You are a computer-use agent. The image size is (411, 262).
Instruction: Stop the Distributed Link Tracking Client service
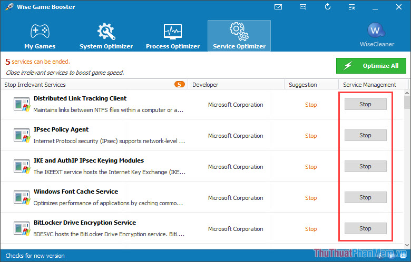coord(365,105)
